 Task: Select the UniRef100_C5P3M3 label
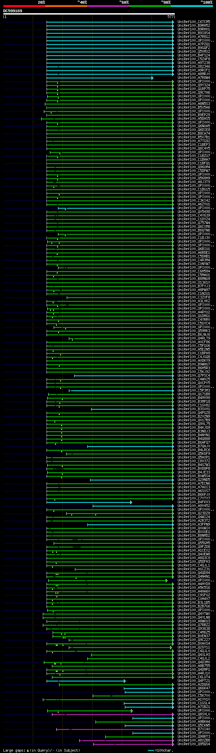point(194,391)
